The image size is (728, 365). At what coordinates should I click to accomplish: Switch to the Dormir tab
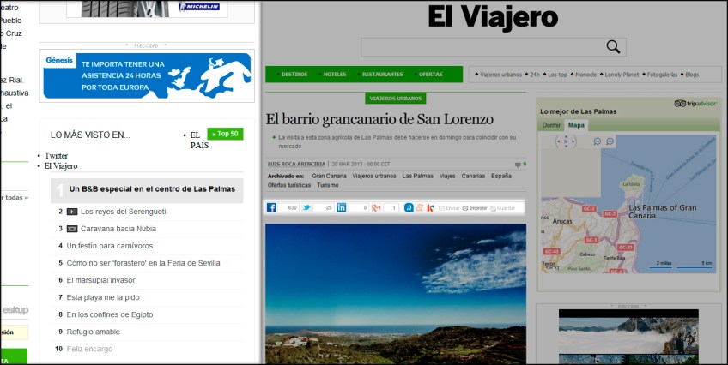pyautogui.click(x=550, y=125)
